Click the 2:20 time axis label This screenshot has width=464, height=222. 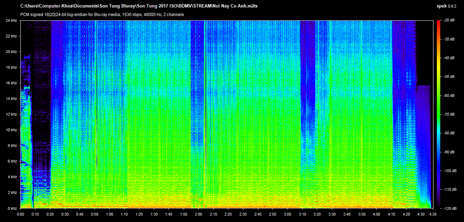click(x=228, y=214)
